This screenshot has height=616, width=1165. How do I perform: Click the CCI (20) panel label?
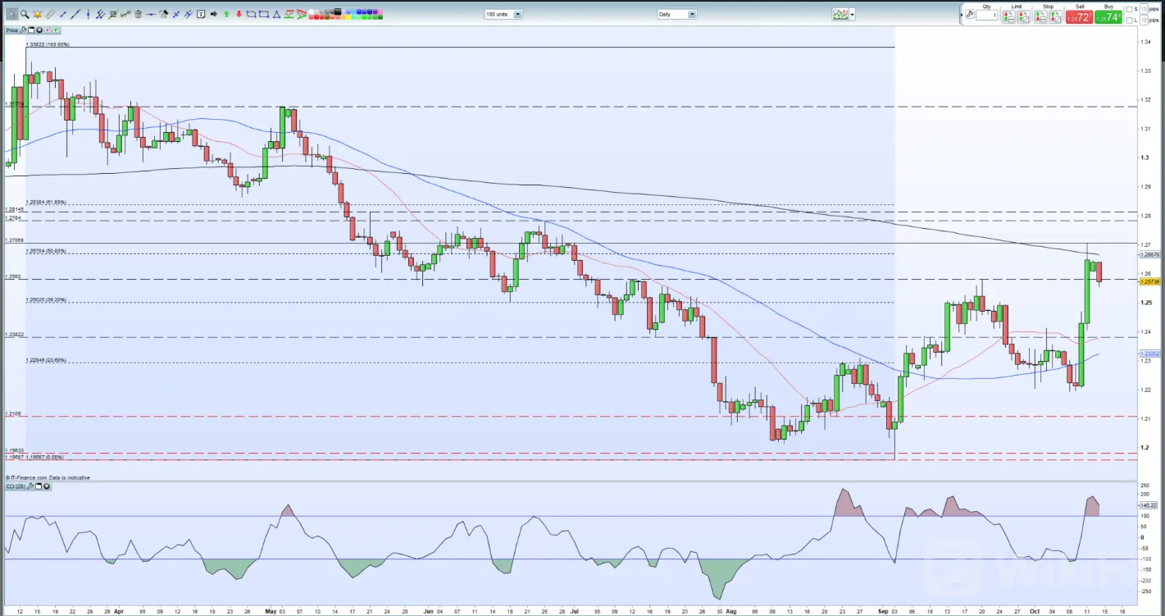pos(16,486)
